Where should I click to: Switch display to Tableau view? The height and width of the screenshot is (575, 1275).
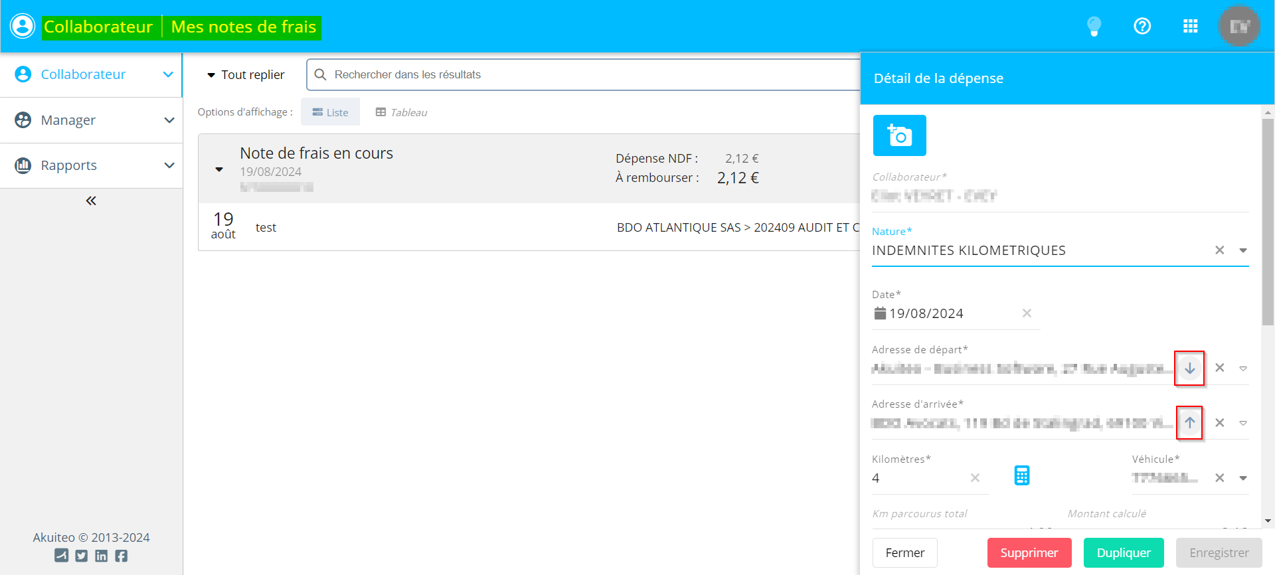[401, 112]
